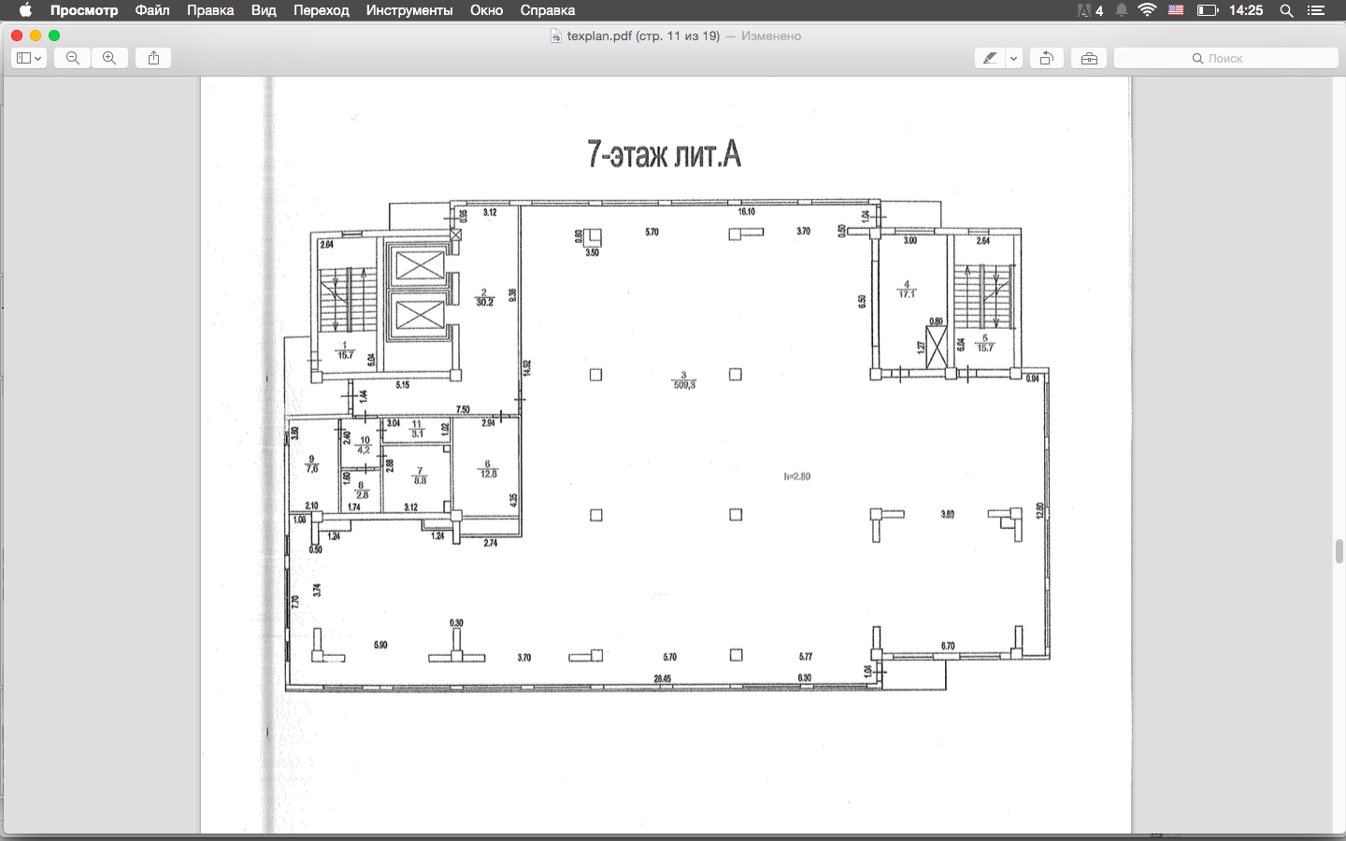Show the markup toolbox toolbar
1346x841 pixels.
pos(1089,58)
